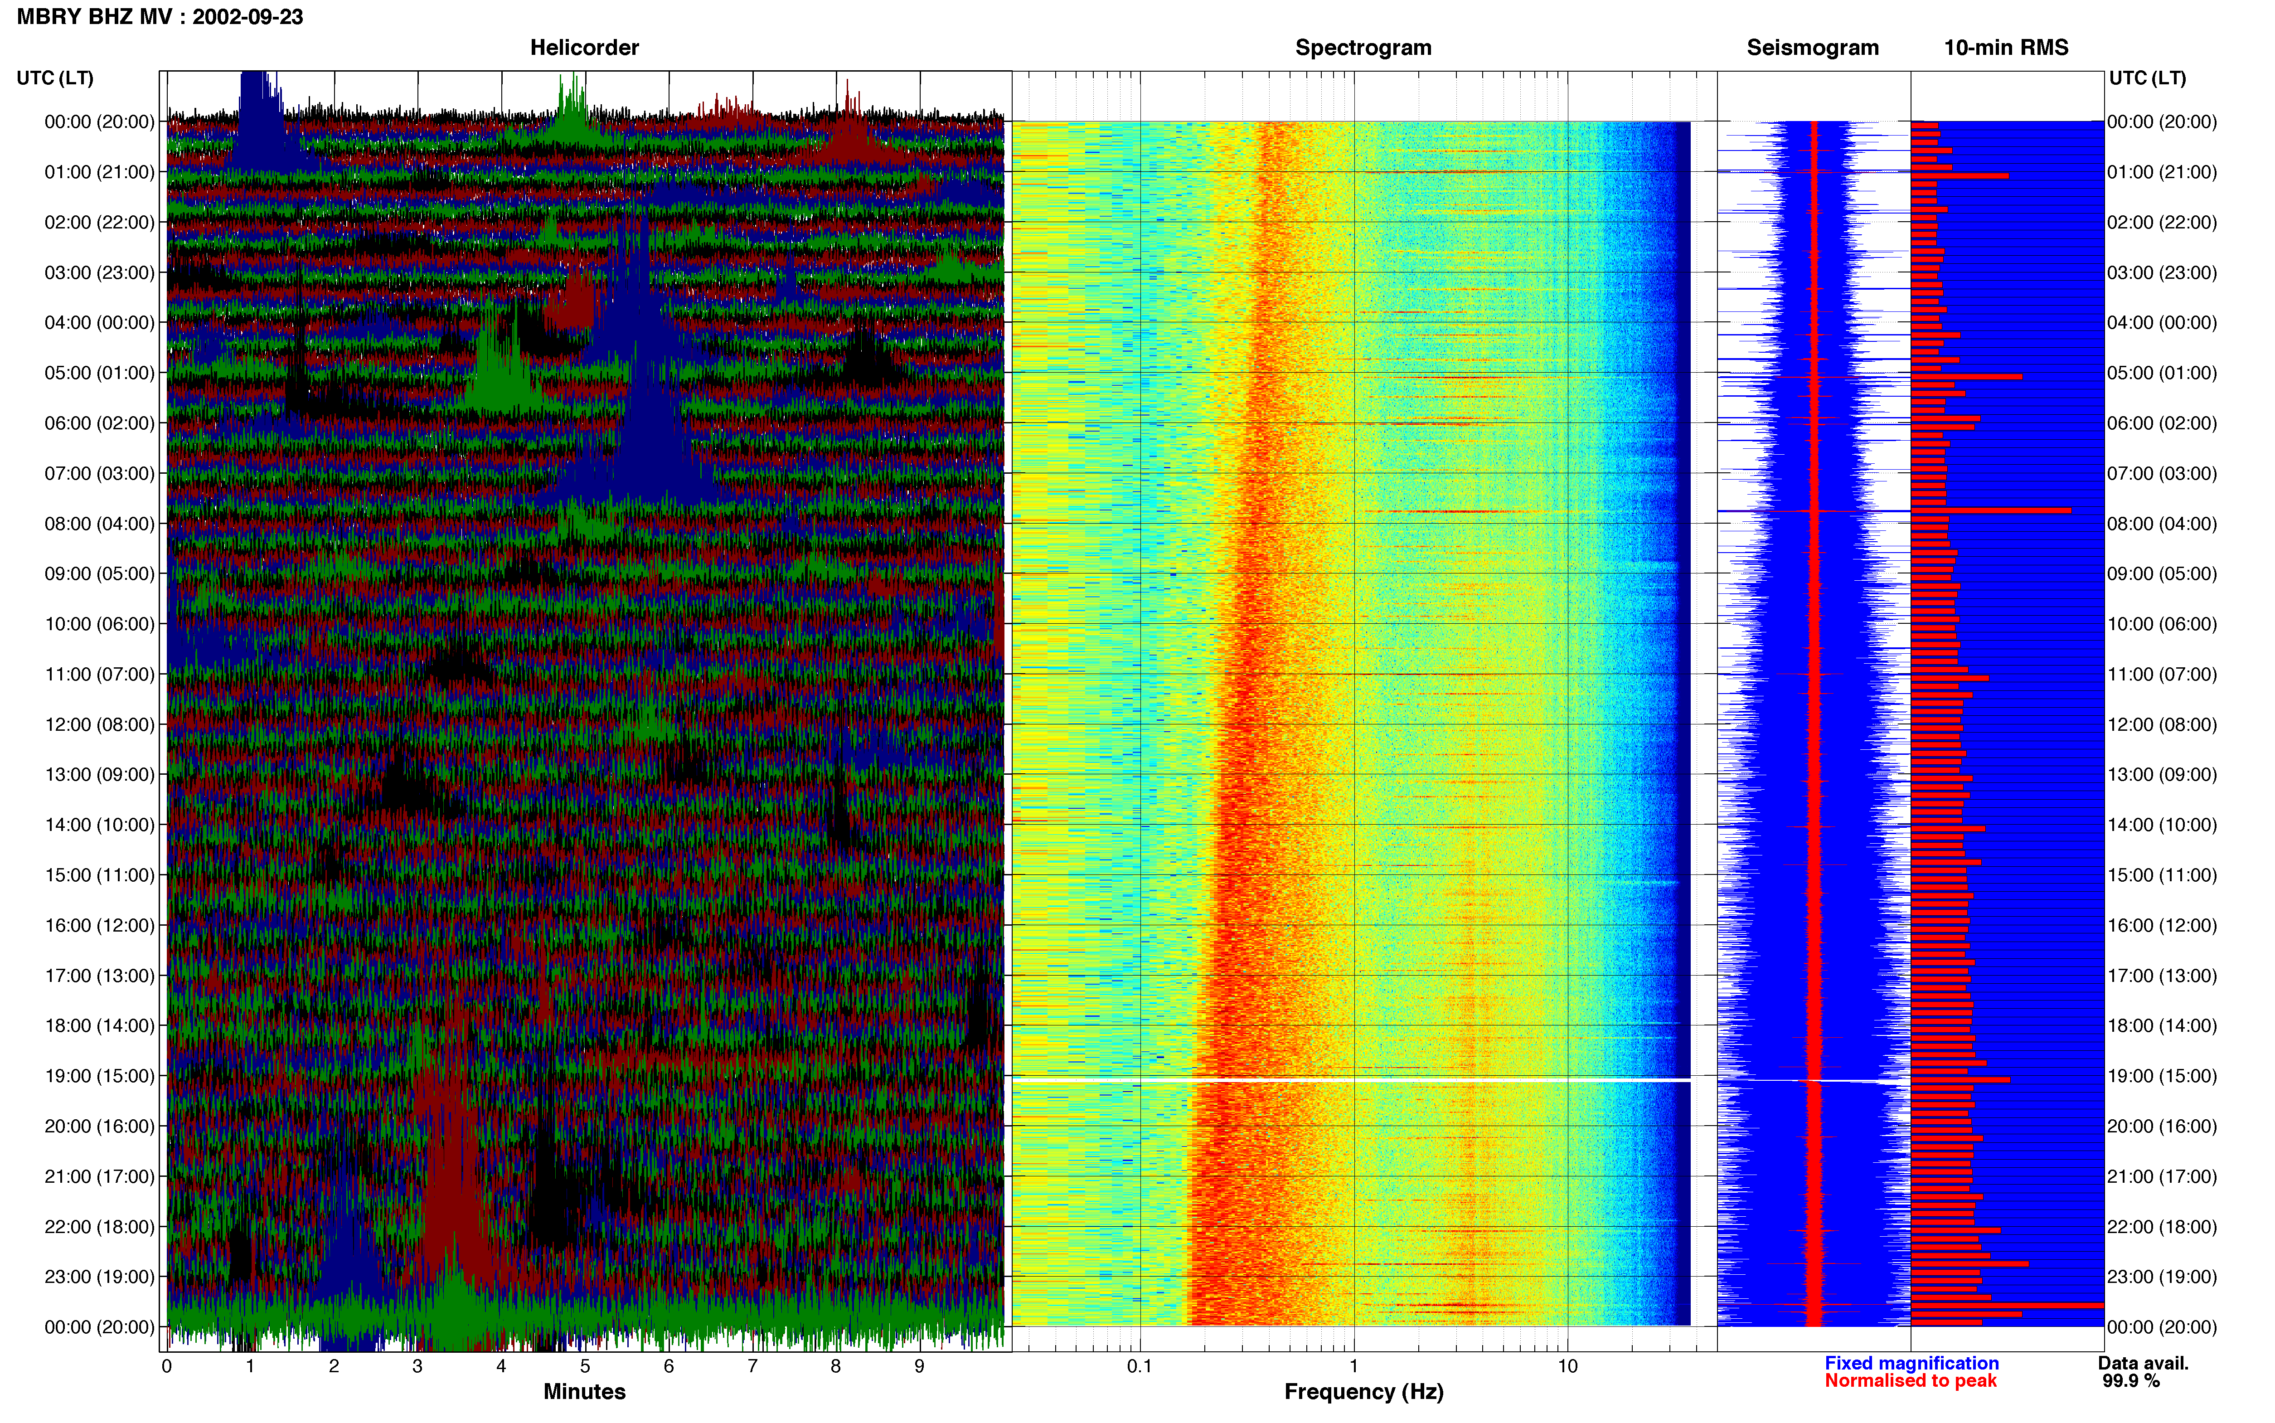
Task: Click the 'Data avail.' label
Action: [2143, 1363]
